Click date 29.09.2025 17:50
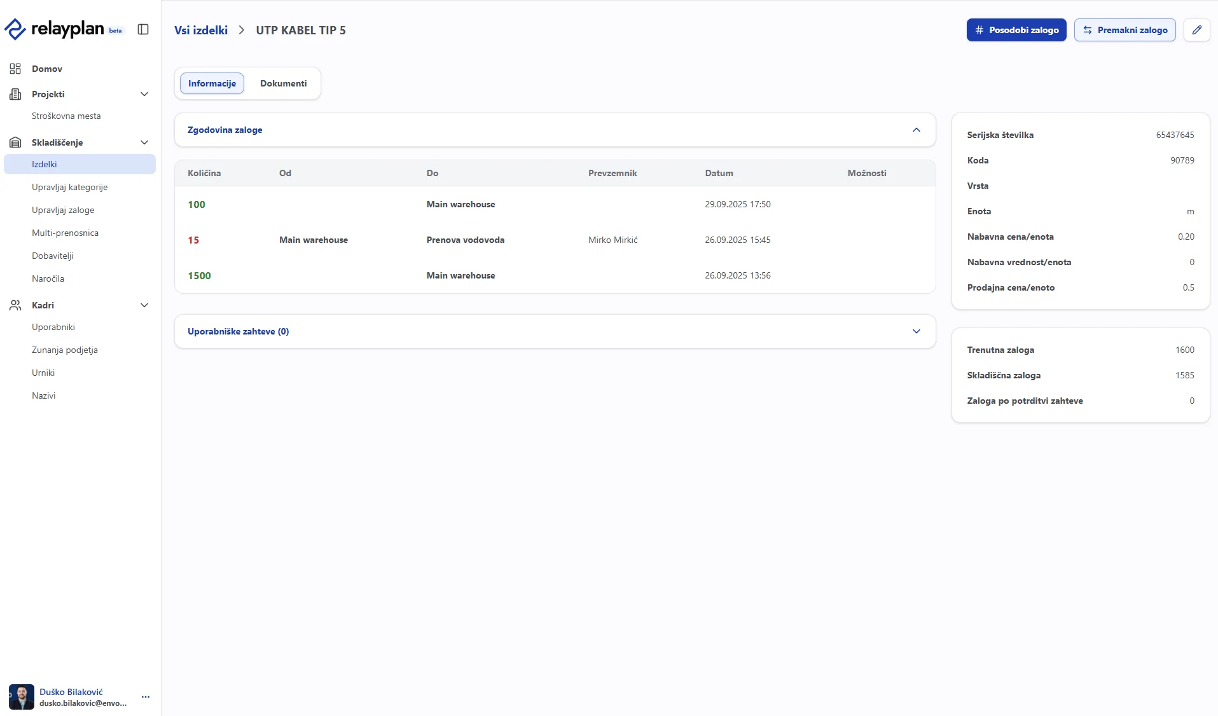The width and height of the screenshot is (1218, 716). 738,204
